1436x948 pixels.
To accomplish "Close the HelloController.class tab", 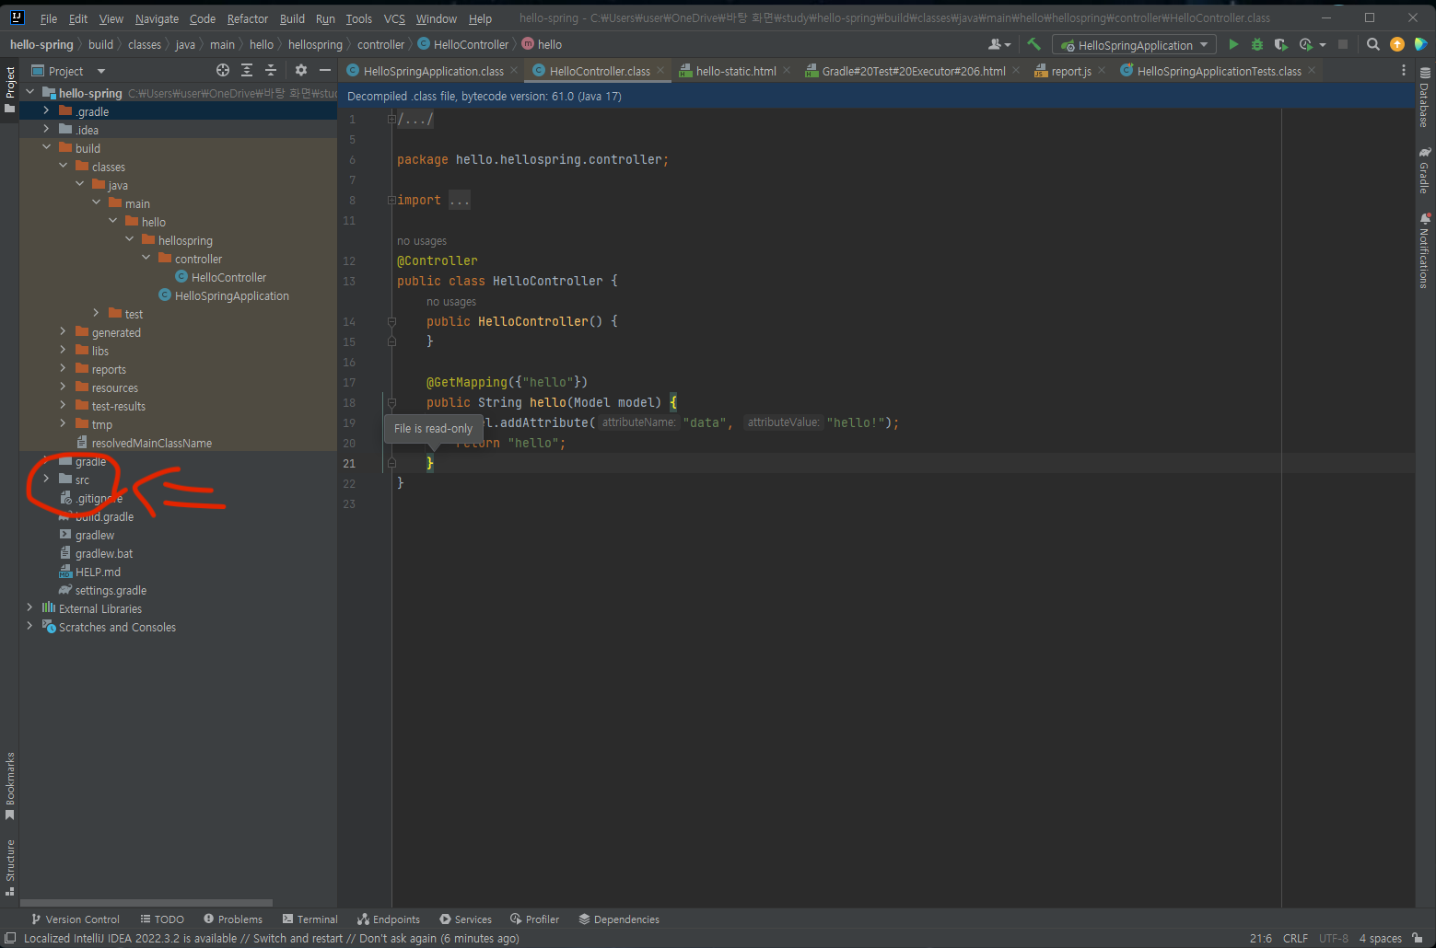I will point(660,70).
